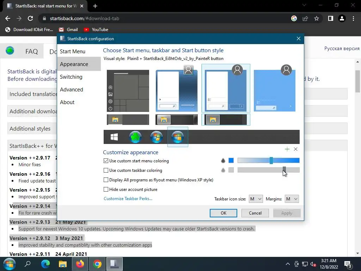This screenshot has width=361, height=271.
Task: Open volume icon in system tray
Action: pos(313,264)
